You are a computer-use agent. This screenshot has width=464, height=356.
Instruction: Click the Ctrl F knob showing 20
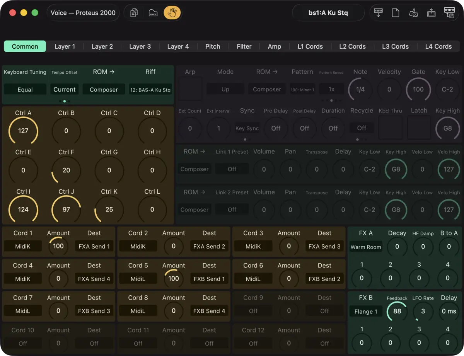click(x=66, y=170)
